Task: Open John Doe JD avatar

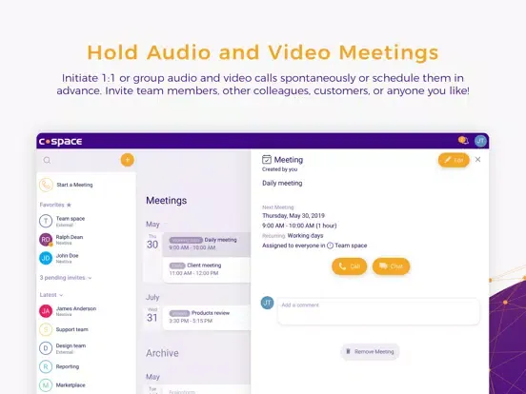Action: pyautogui.click(x=46, y=258)
